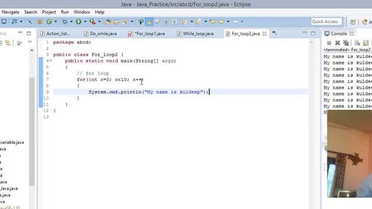
Task: Open the Run button dropdown arrow
Action: point(85,22)
